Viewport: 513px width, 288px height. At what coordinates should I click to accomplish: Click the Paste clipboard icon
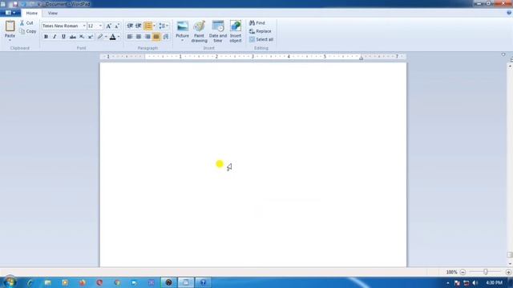coord(10,26)
